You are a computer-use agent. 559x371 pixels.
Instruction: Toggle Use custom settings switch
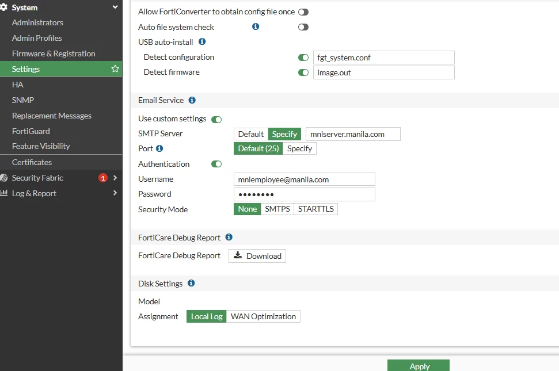(x=216, y=119)
